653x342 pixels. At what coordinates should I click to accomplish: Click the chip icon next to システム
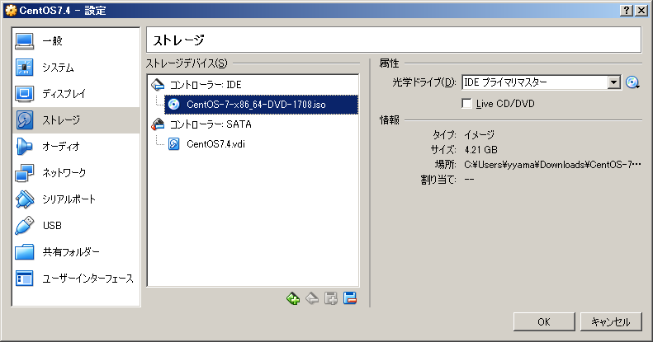point(25,68)
